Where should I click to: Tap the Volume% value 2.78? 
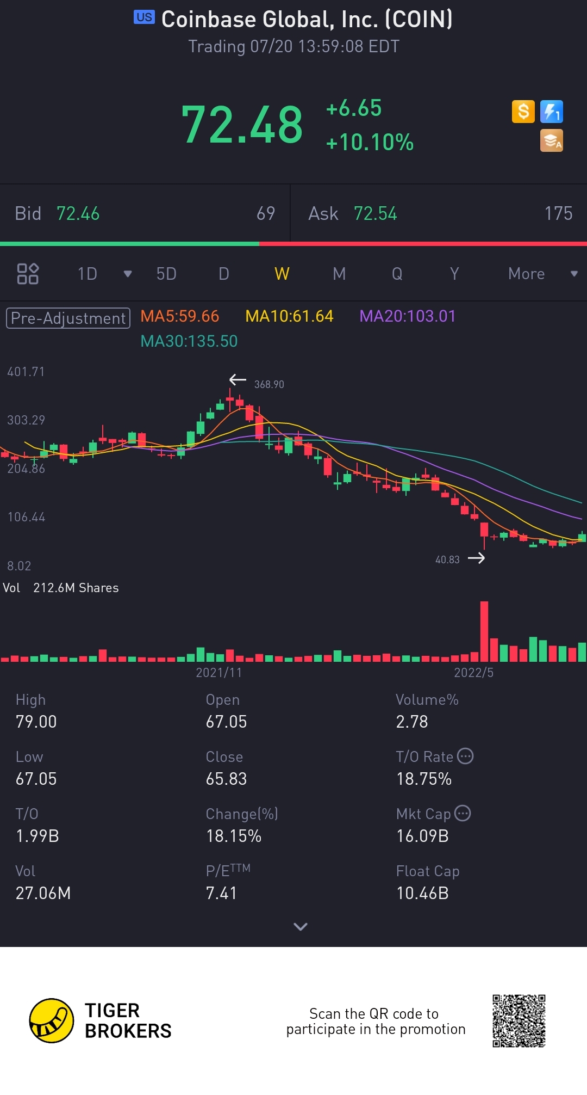[412, 722]
